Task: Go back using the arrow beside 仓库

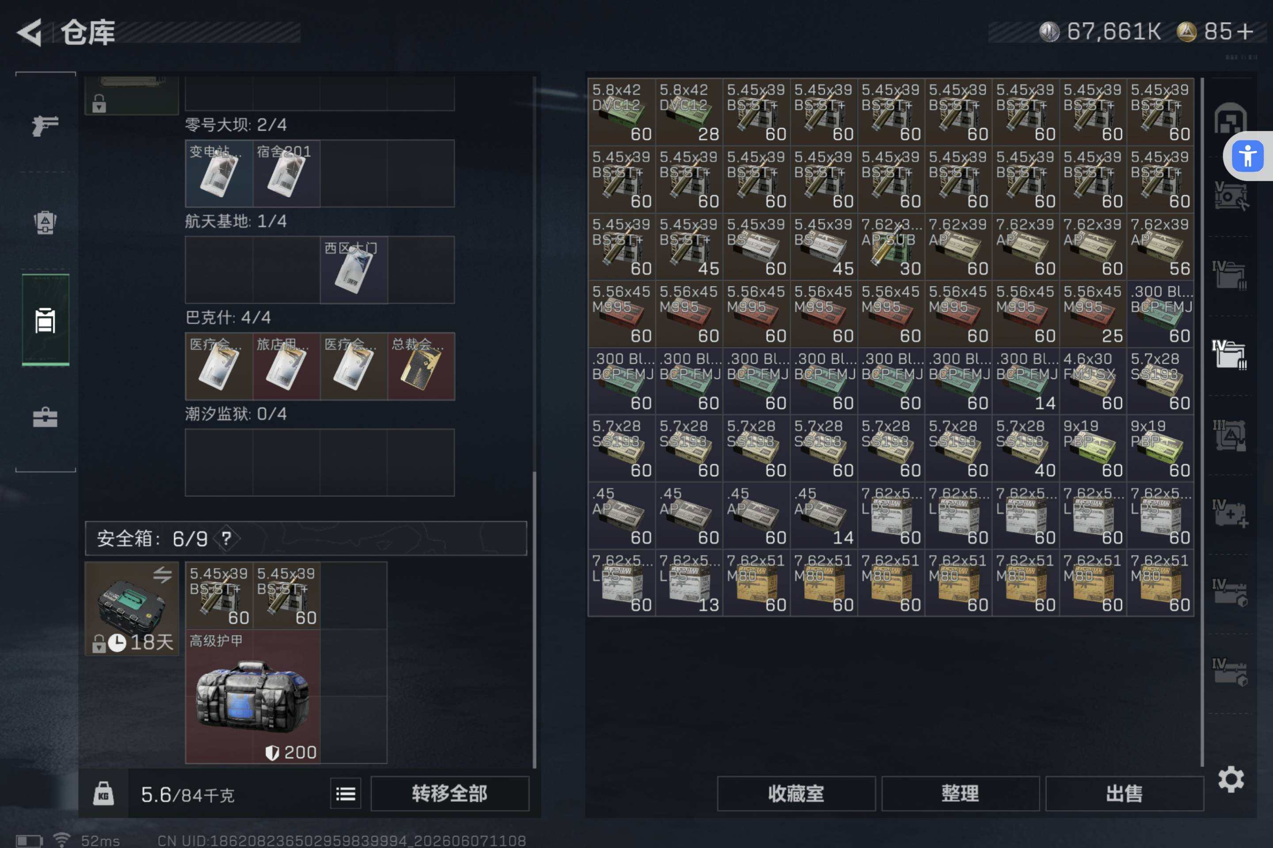Action: coord(30,32)
